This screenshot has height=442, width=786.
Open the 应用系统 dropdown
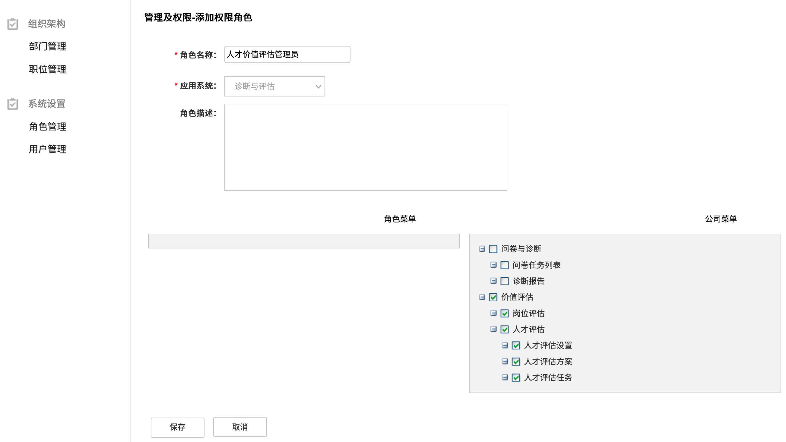(274, 86)
